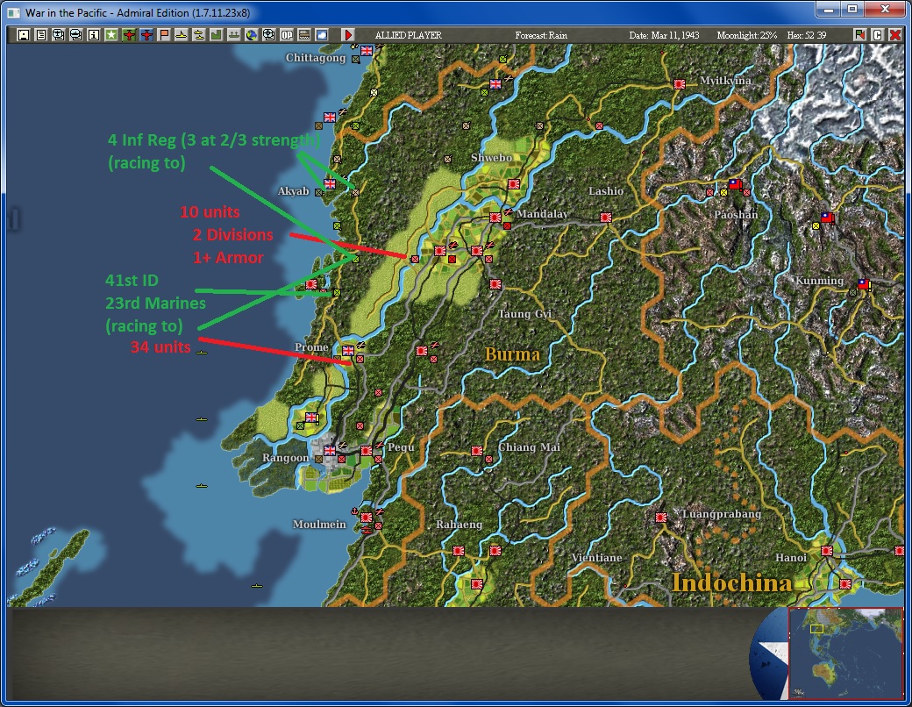Select Japanese base flag at Chiang Mai

tap(477, 450)
